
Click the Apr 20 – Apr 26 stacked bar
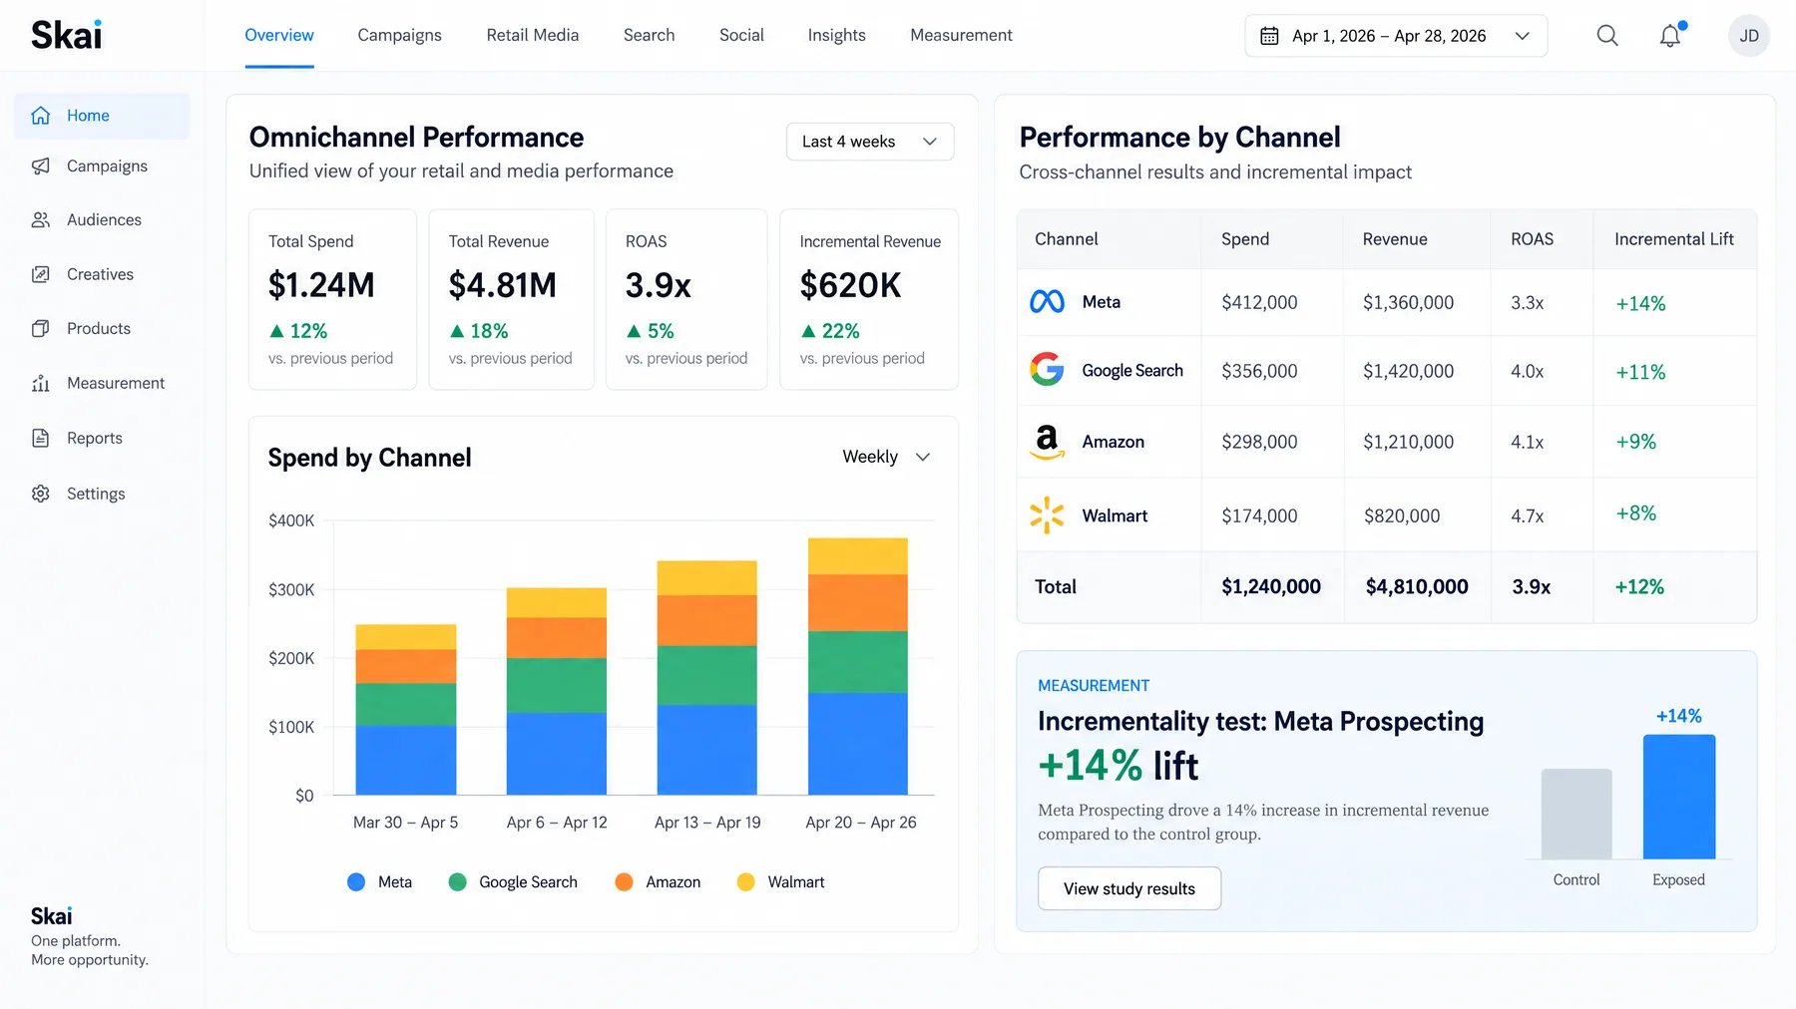click(x=858, y=666)
